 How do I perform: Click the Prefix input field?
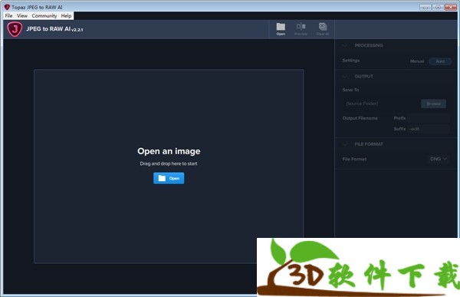[429, 118]
